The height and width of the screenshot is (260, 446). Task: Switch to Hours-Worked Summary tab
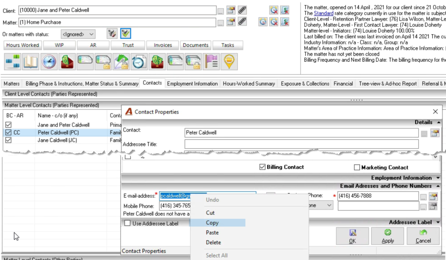point(249,84)
